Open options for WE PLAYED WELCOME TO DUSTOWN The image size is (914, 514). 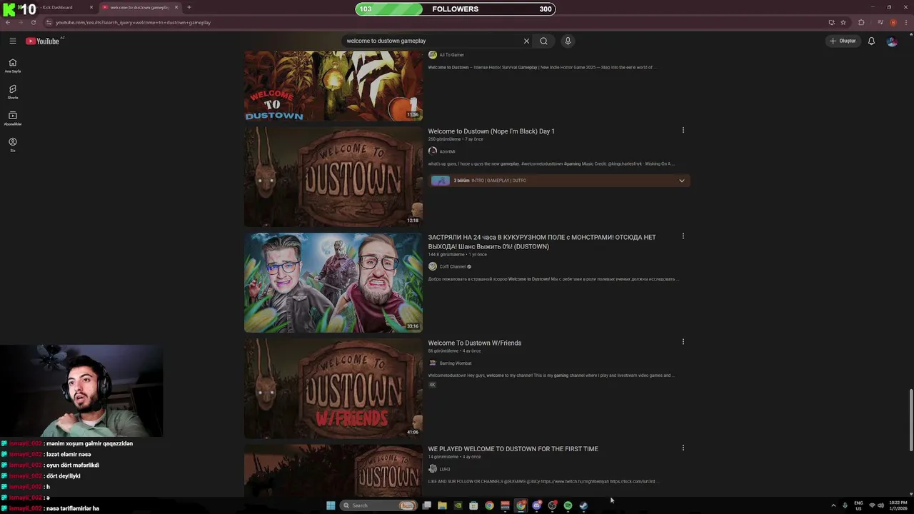pos(683,448)
